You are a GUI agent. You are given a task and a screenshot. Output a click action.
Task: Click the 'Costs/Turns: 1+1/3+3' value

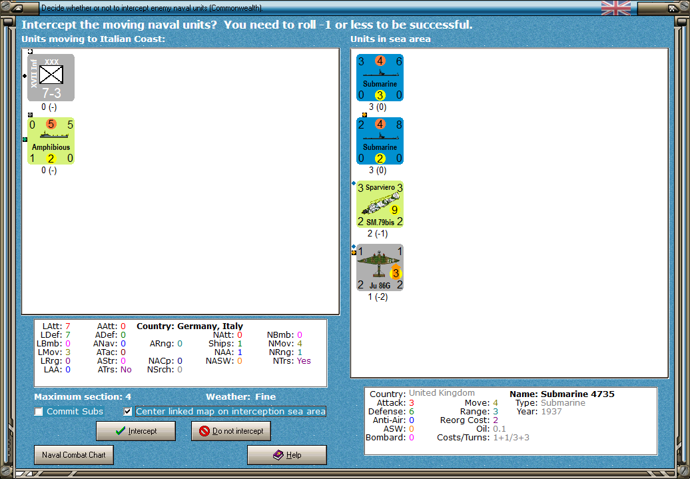coord(483,438)
